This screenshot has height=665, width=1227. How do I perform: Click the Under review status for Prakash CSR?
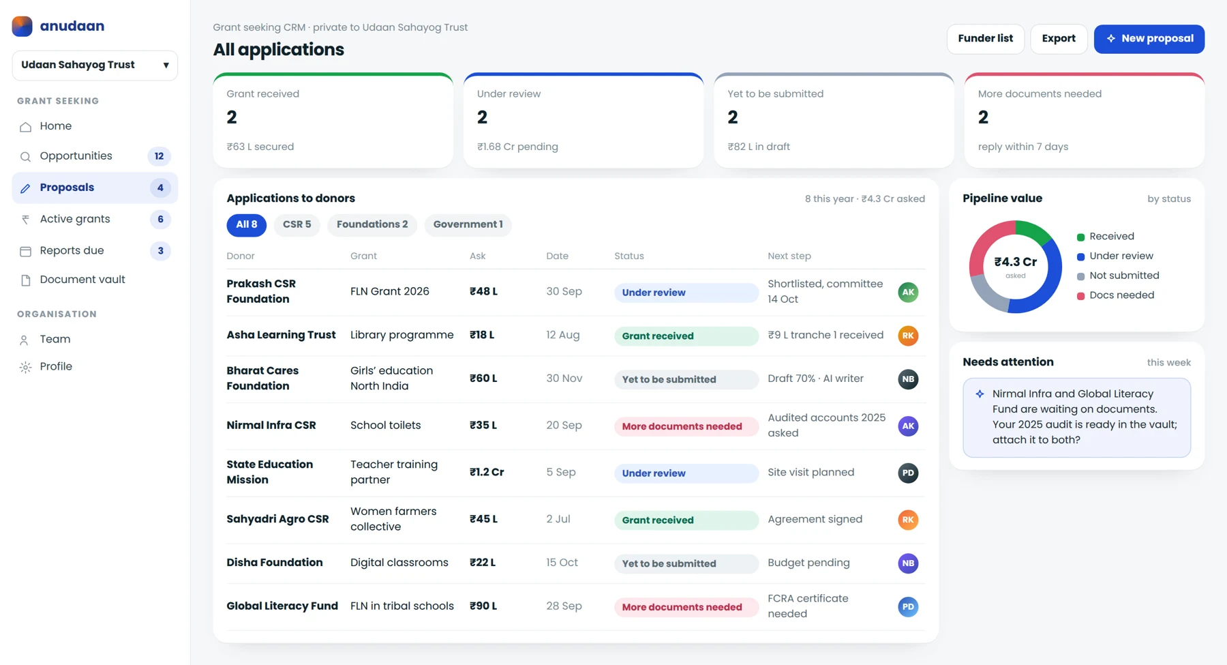(x=686, y=293)
